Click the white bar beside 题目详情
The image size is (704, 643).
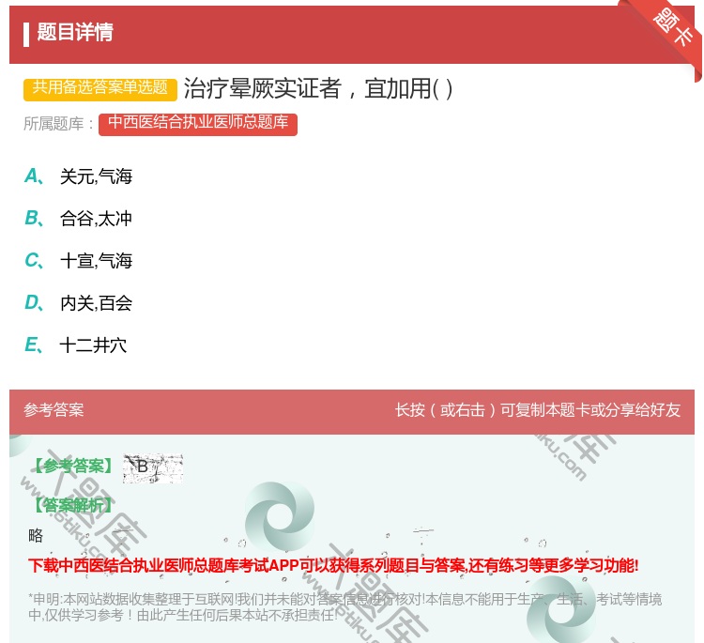(x=26, y=34)
